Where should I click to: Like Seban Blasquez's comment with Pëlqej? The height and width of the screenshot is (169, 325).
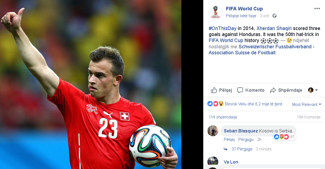pos(229,140)
